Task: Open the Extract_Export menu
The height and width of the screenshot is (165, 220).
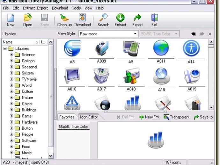Action: pos(35,8)
